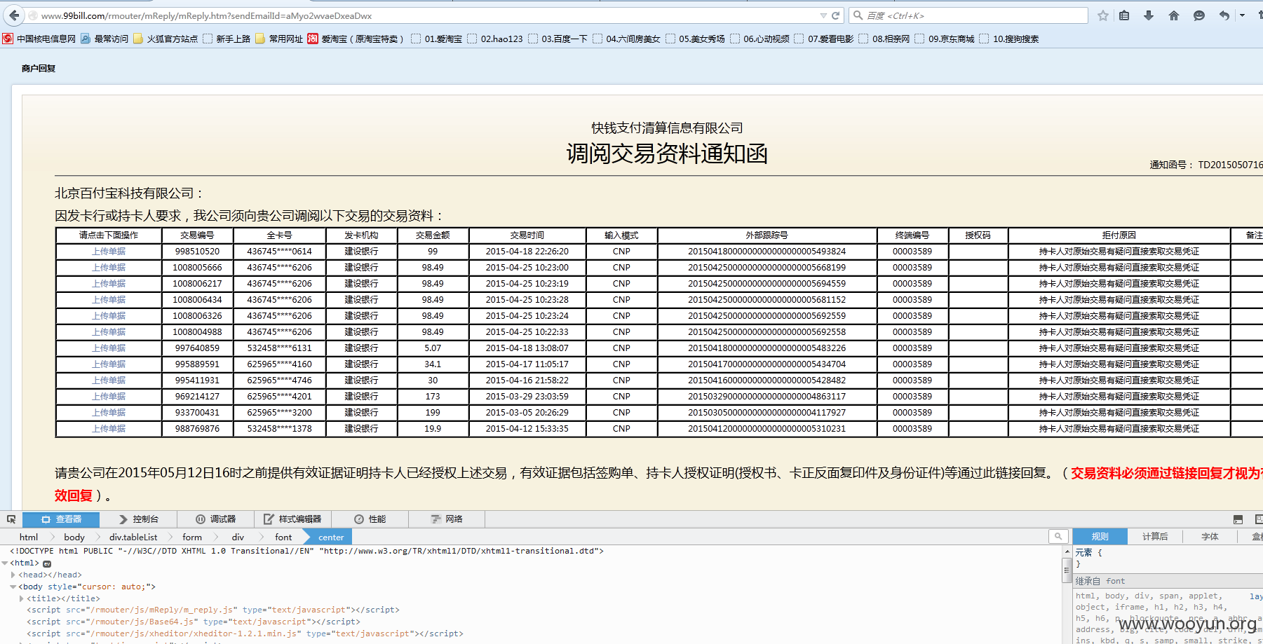
Task: Click the smiley chat icon in toolbar
Action: pos(1199,15)
